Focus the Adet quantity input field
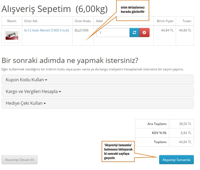Viewport: 200px width, 170px height. point(113,33)
